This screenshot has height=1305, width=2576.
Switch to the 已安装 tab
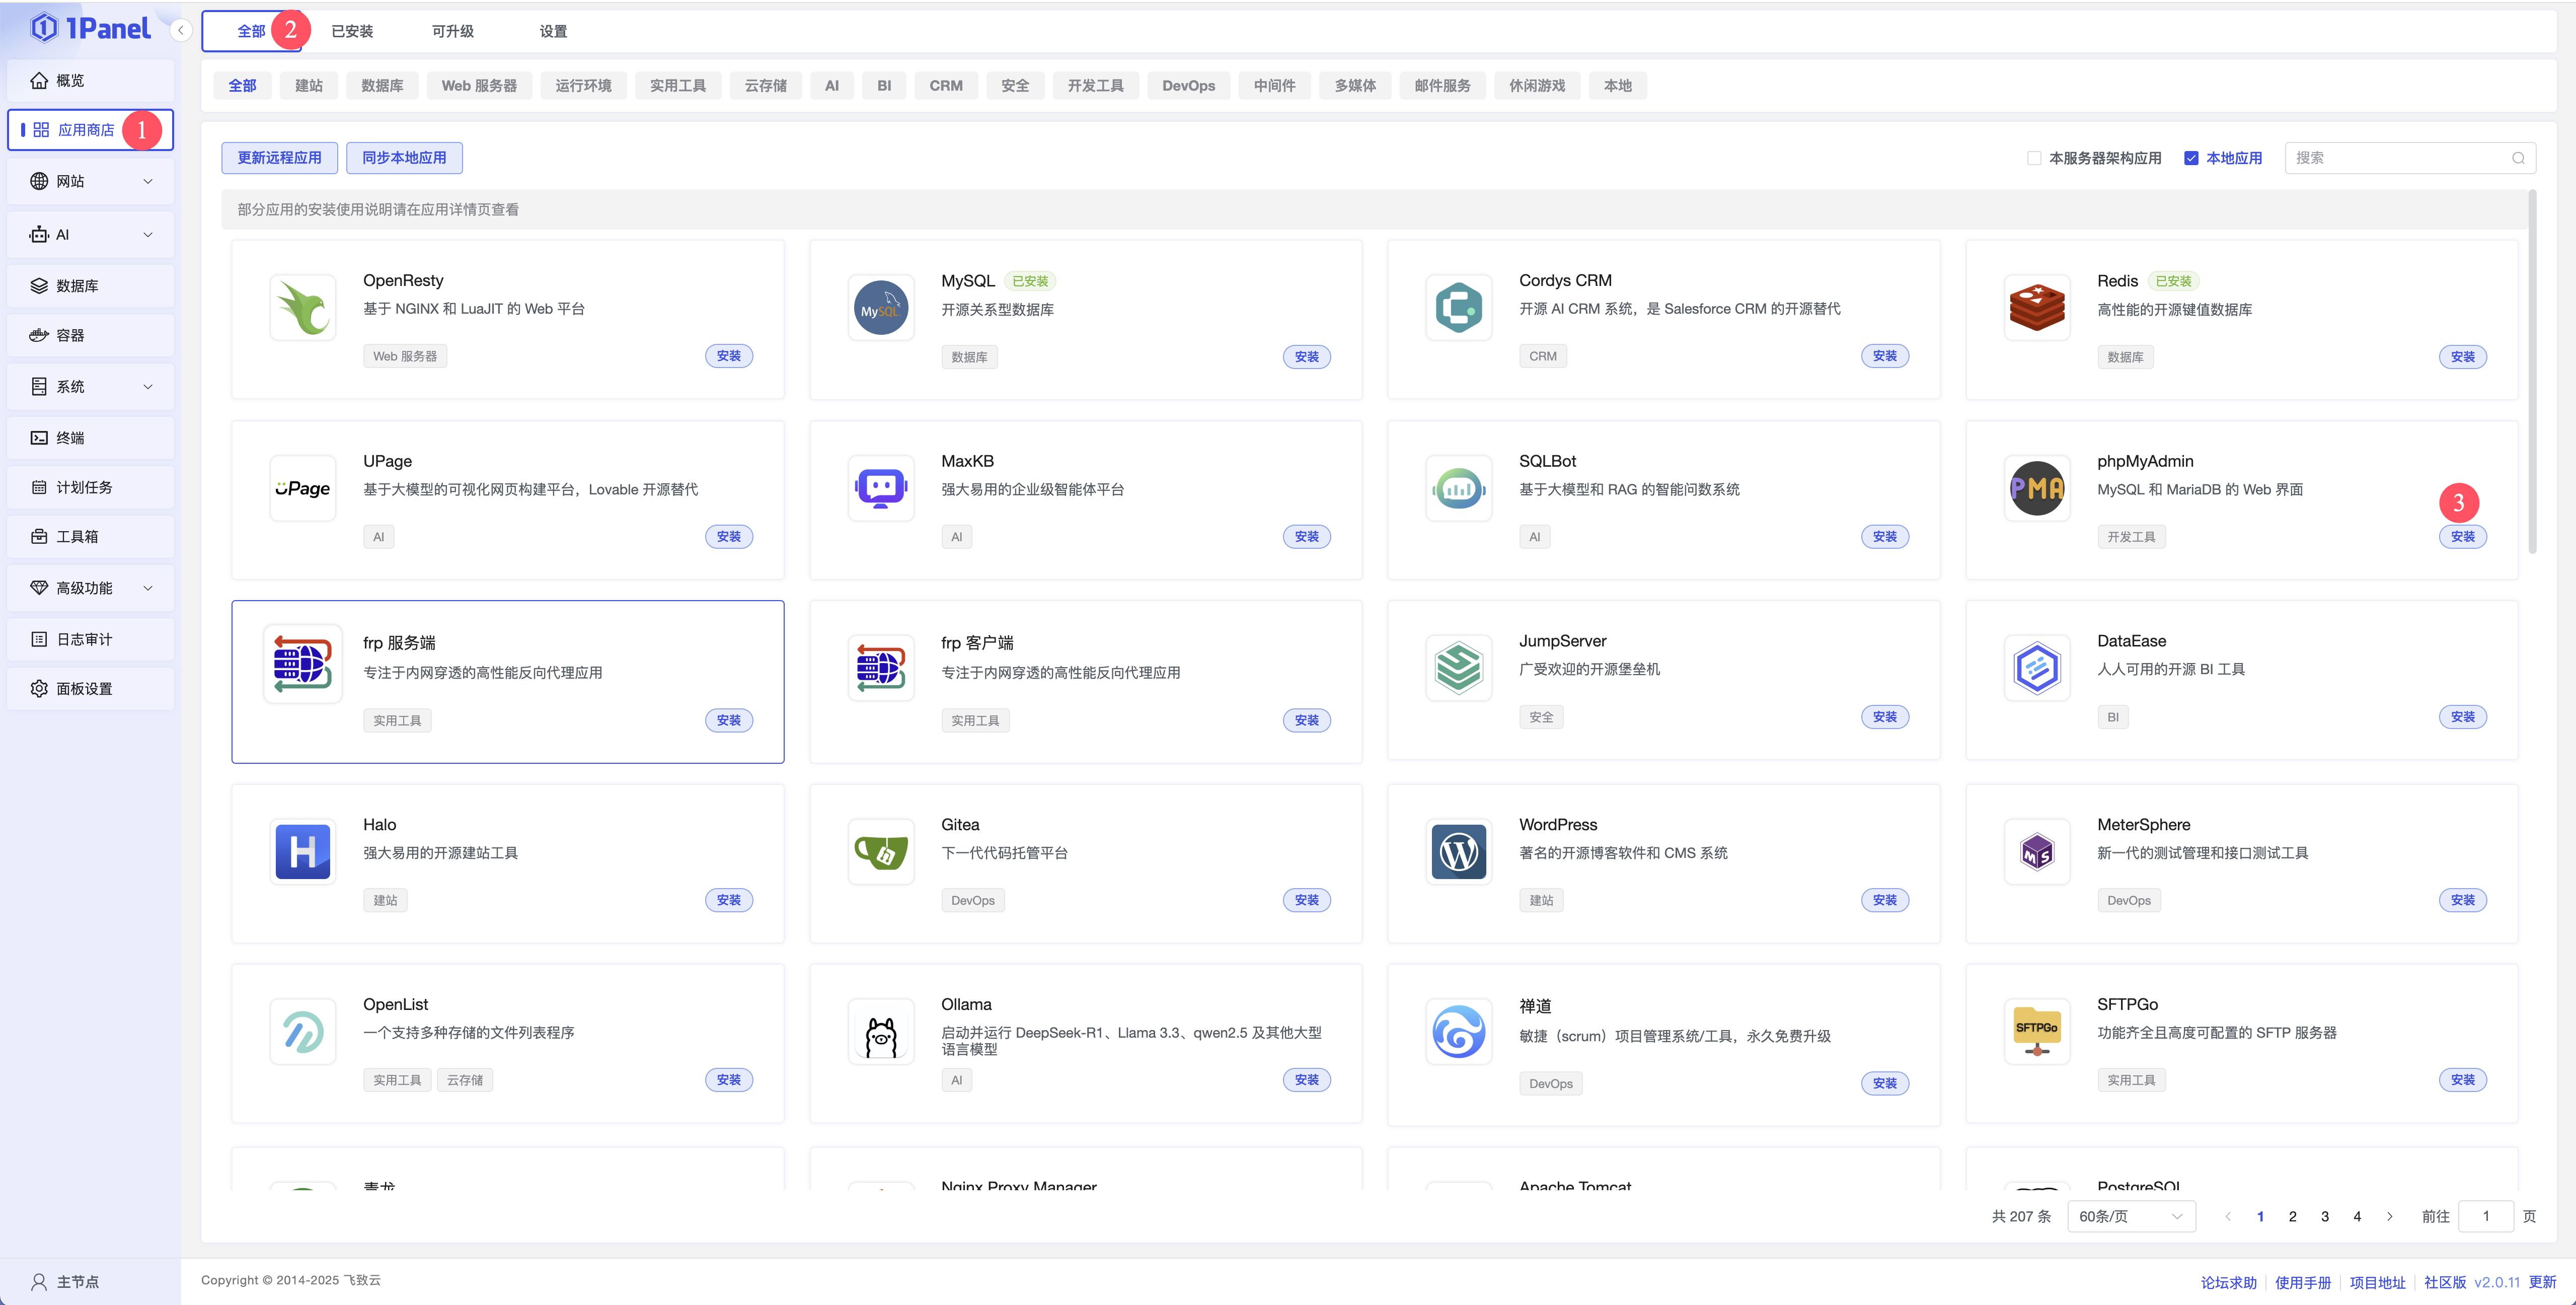[x=352, y=31]
